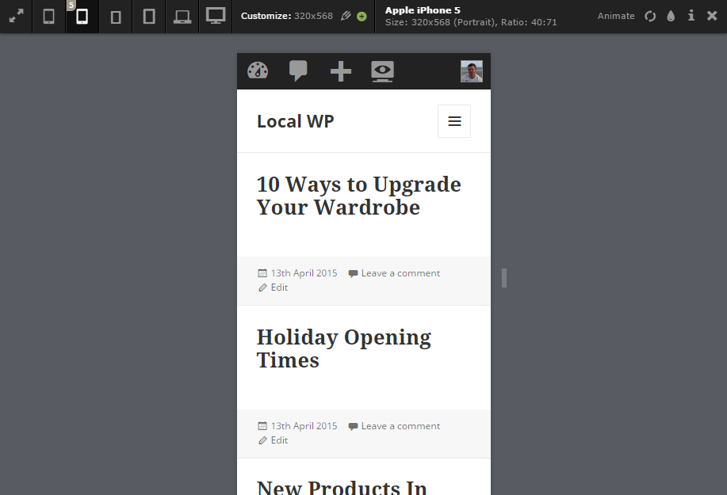Open the Local WP site title
This screenshot has width=727, height=495.
pos(296,121)
